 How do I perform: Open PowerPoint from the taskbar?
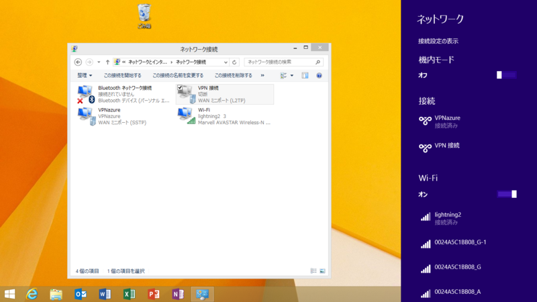154,294
